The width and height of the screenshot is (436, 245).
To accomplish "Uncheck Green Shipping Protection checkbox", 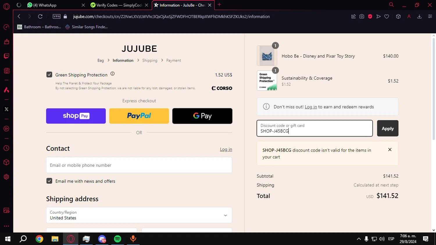I will [x=49, y=75].
